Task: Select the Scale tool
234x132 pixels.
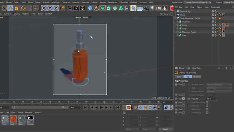Action: (17, 8)
